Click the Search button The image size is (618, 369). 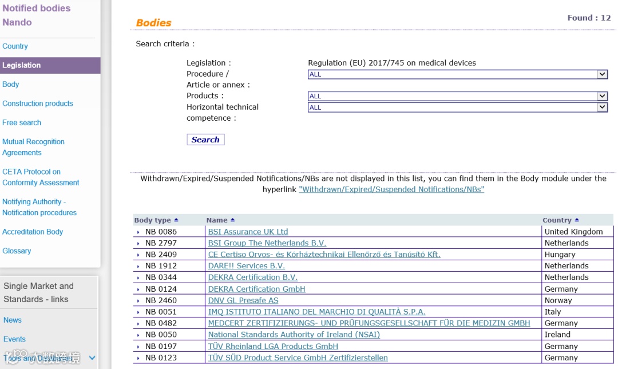[x=205, y=140]
